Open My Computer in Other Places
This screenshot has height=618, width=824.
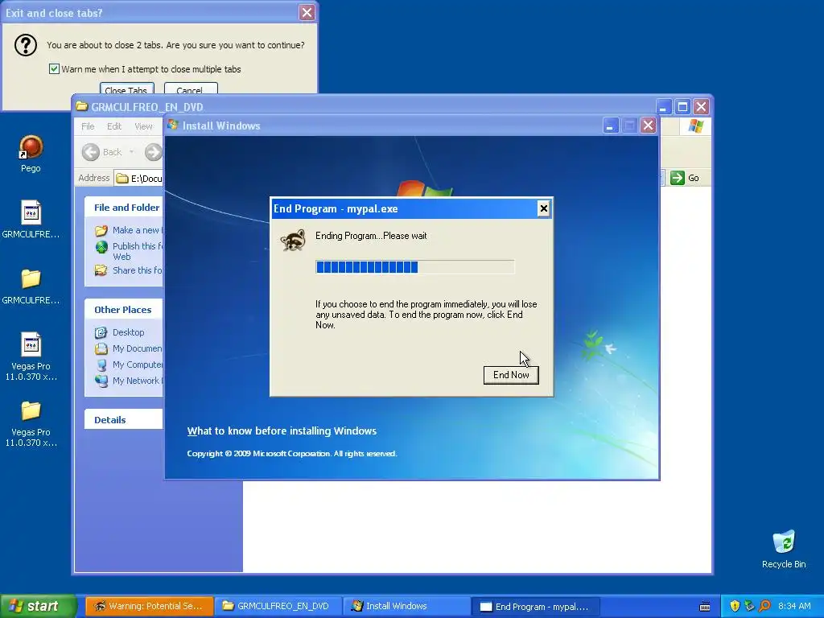[x=129, y=365]
